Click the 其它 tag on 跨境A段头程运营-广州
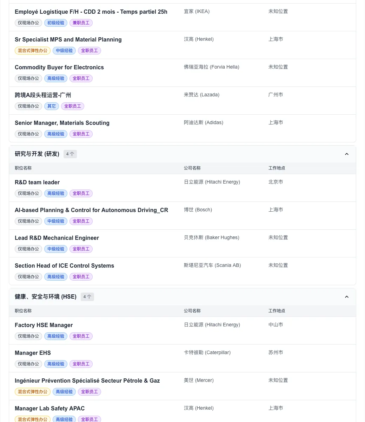This screenshot has width=365, height=422. point(52,106)
